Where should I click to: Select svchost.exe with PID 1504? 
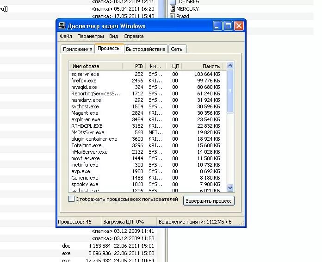[148, 106]
